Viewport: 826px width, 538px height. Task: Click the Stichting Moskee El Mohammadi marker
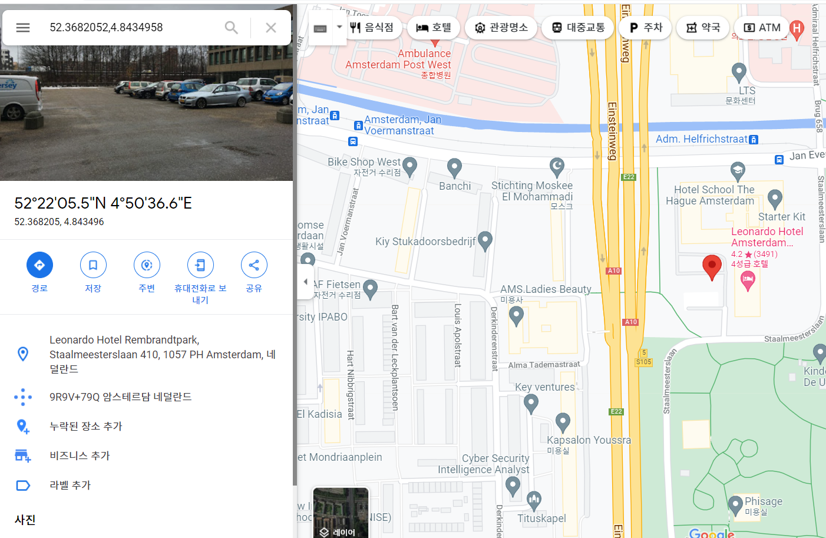point(557,167)
